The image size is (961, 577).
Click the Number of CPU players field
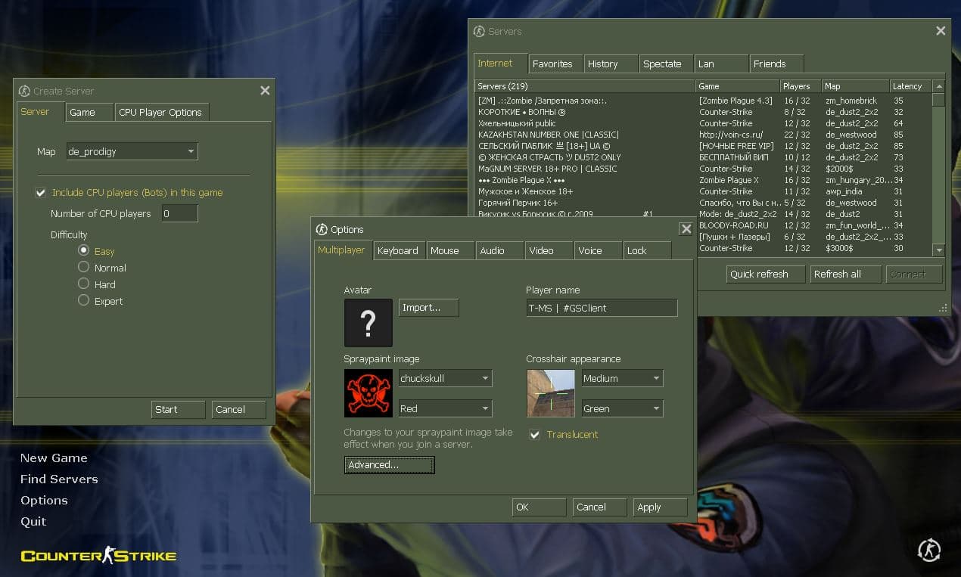click(179, 213)
